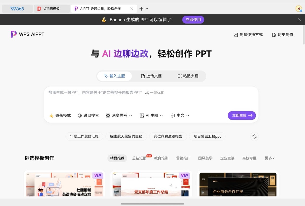Expand the AI 生图 dropdown
The width and height of the screenshot is (305, 206).
coord(151,115)
